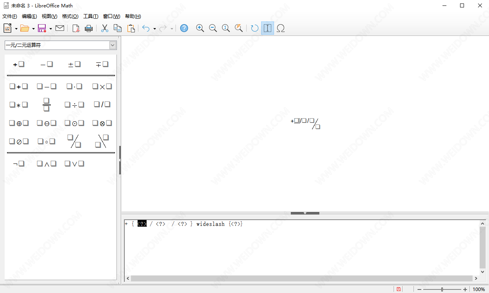489x293 pixels.
Task: Insert the boolean AND ∧ element
Action: click(47, 164)
